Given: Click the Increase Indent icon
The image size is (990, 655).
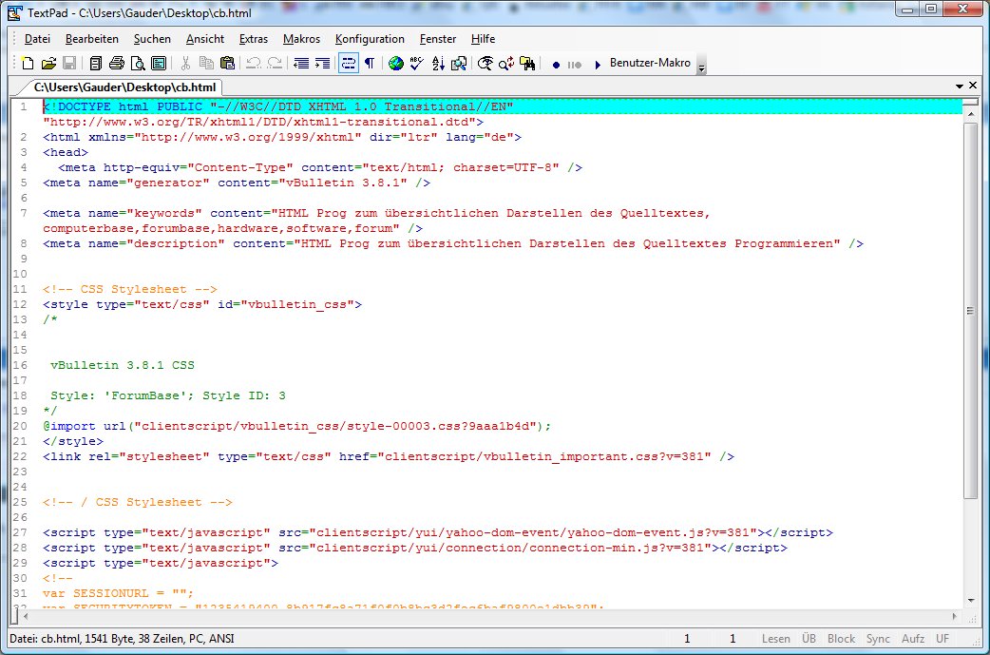Looking at the screenshot, I should (x=323, y=63).
